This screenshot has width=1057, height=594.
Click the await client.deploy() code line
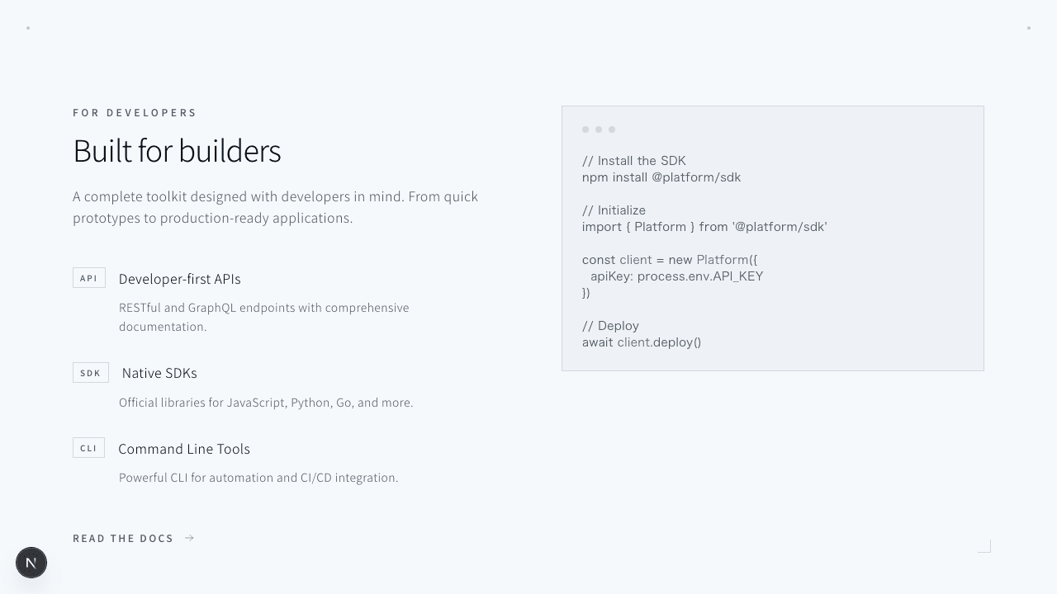(642, 342)
